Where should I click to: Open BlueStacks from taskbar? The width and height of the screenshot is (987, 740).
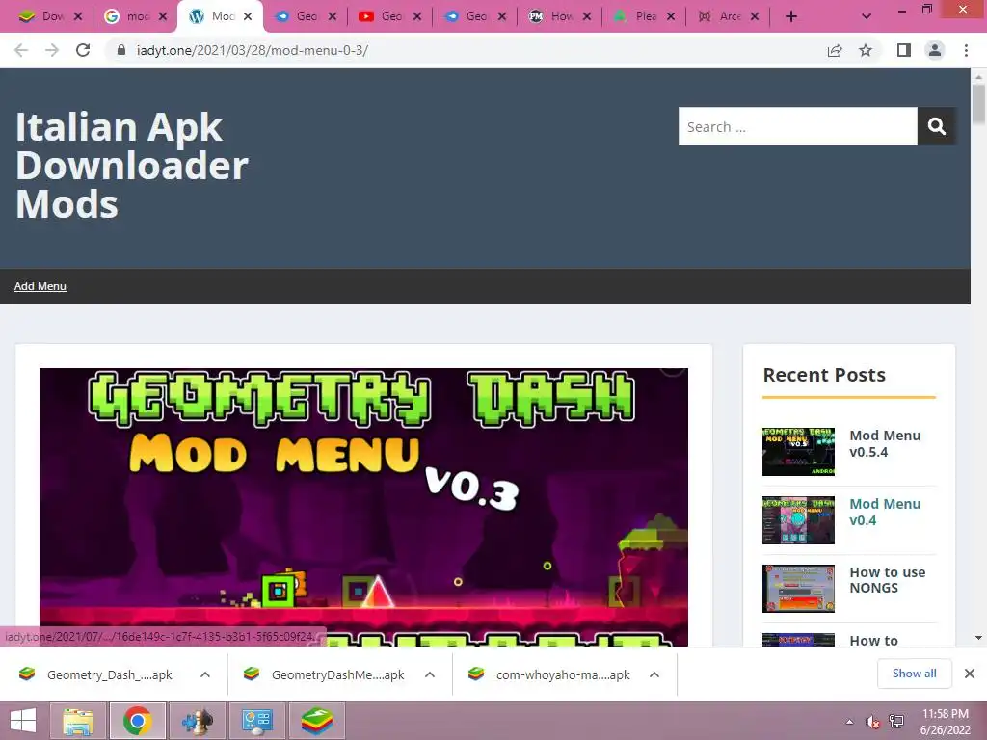(316, 721)
